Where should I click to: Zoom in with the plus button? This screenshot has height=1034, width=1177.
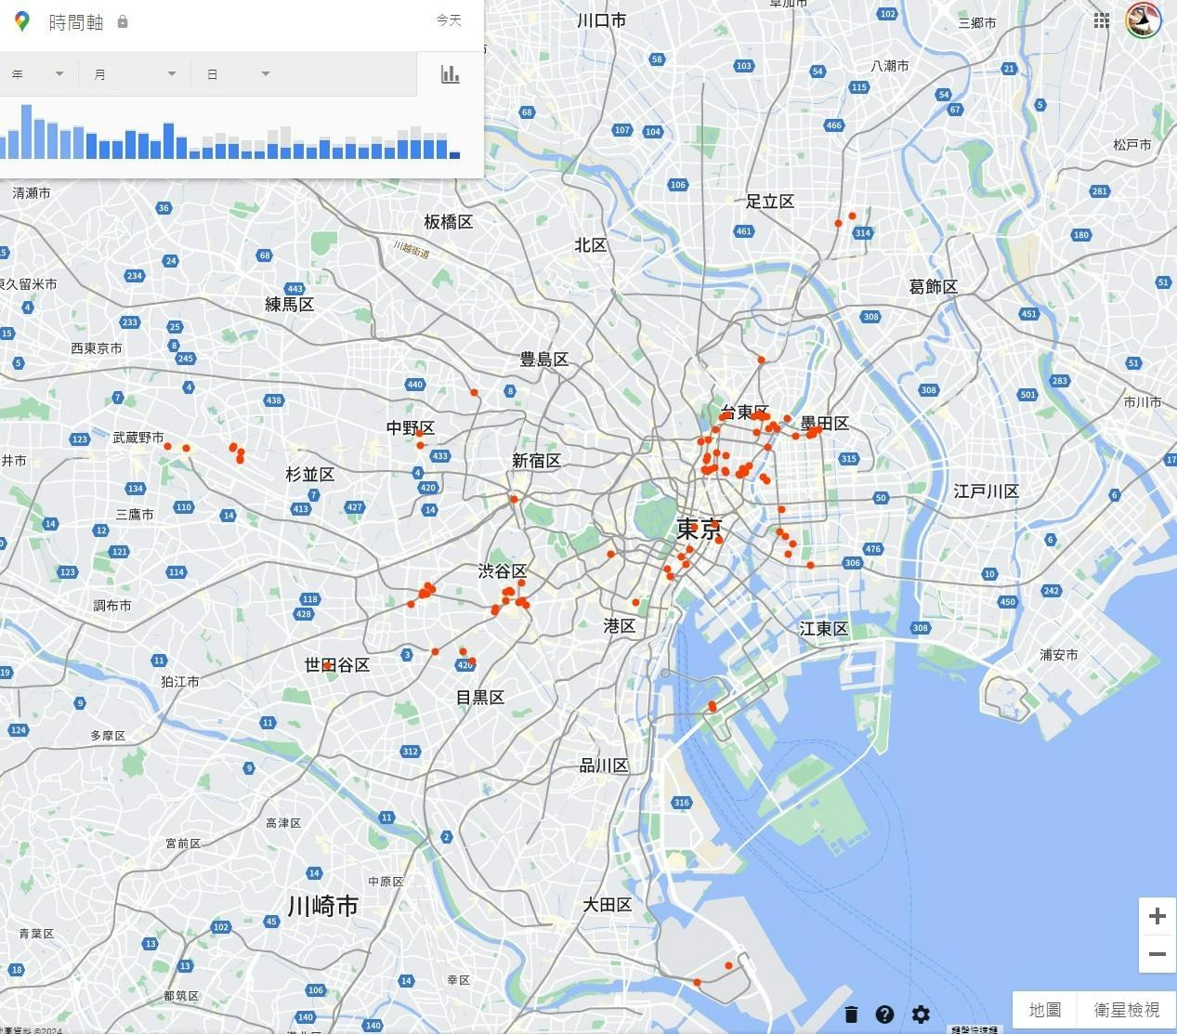coord(1157,917)
